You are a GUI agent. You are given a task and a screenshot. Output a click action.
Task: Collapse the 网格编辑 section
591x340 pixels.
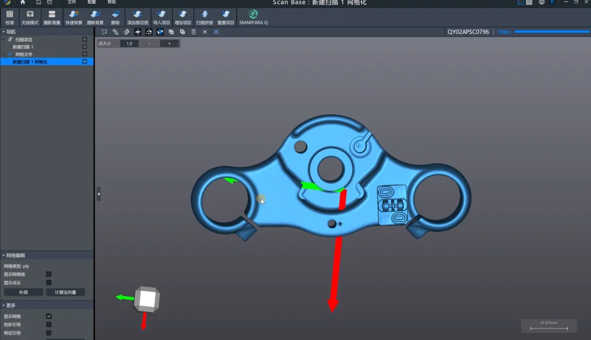click(4, 256)
